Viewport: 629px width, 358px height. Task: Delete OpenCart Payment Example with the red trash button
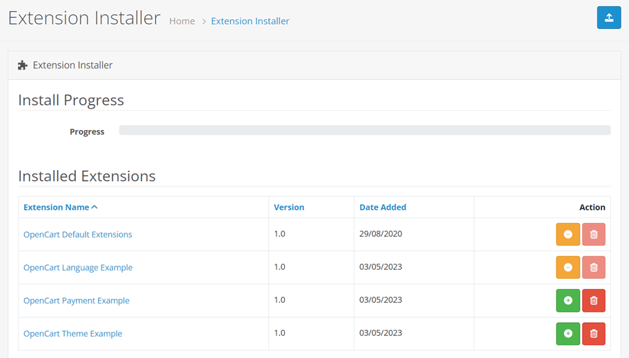pos(594,300)
